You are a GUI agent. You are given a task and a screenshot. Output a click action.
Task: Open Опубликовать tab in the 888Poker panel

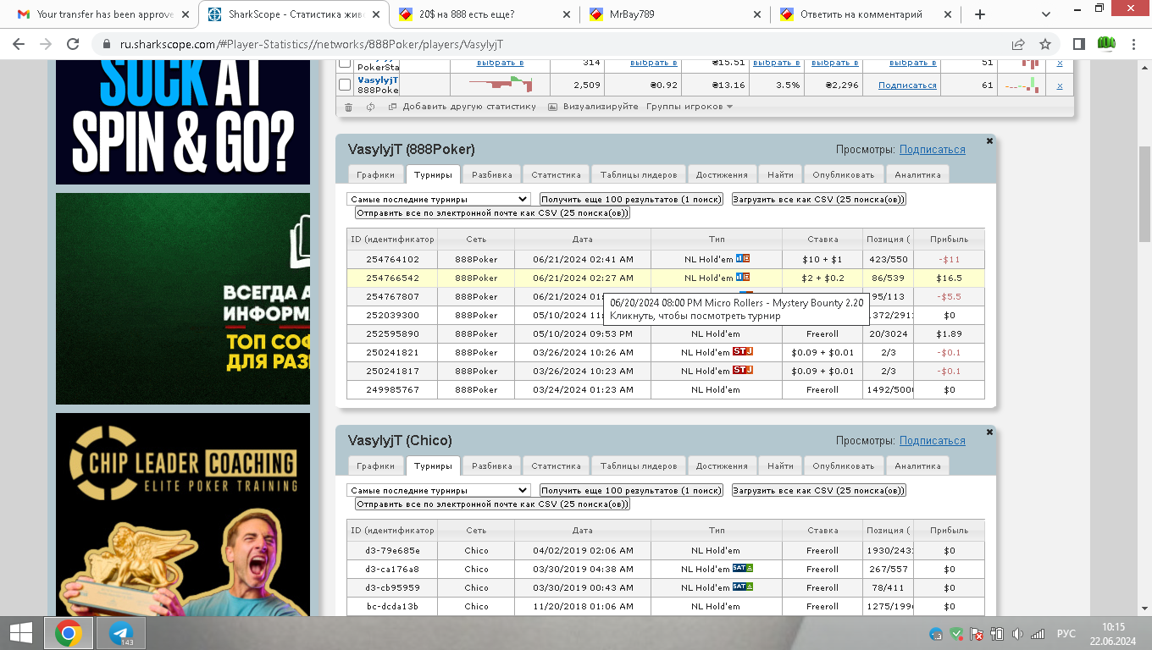[x=844, y=174]
